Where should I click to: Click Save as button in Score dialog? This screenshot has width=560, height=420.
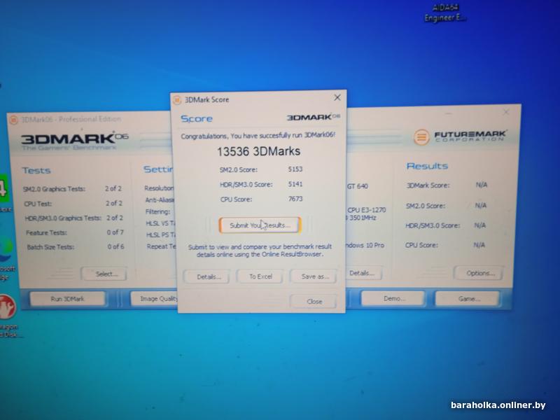[314, 276]
